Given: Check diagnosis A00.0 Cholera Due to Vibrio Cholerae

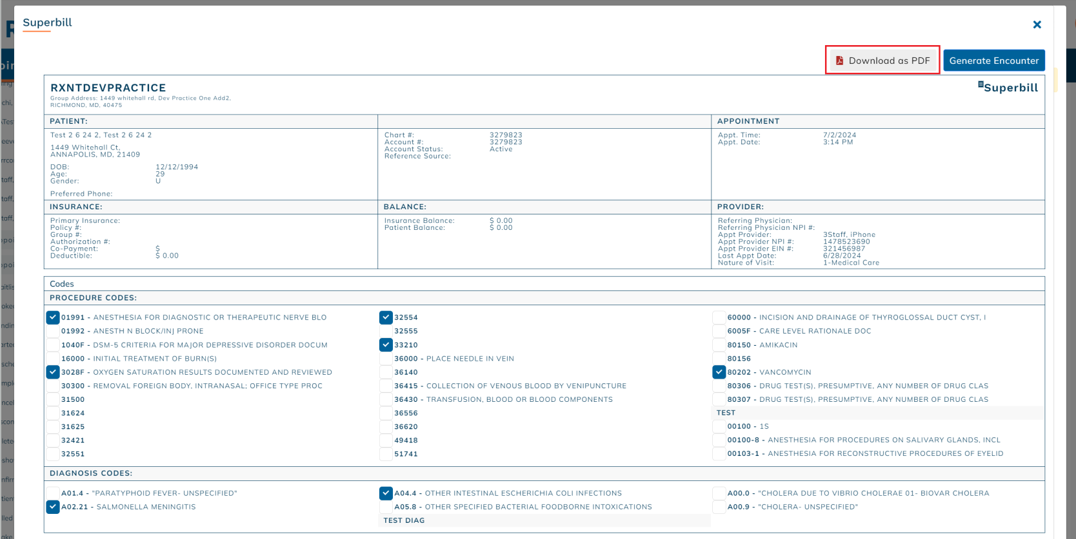Looking at the screenshot, I should (719, 493).
